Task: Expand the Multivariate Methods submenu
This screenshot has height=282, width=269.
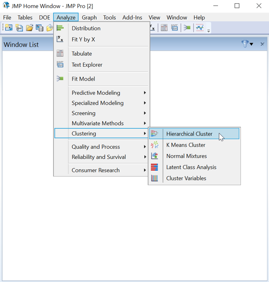Action: [x=102, y=123]
